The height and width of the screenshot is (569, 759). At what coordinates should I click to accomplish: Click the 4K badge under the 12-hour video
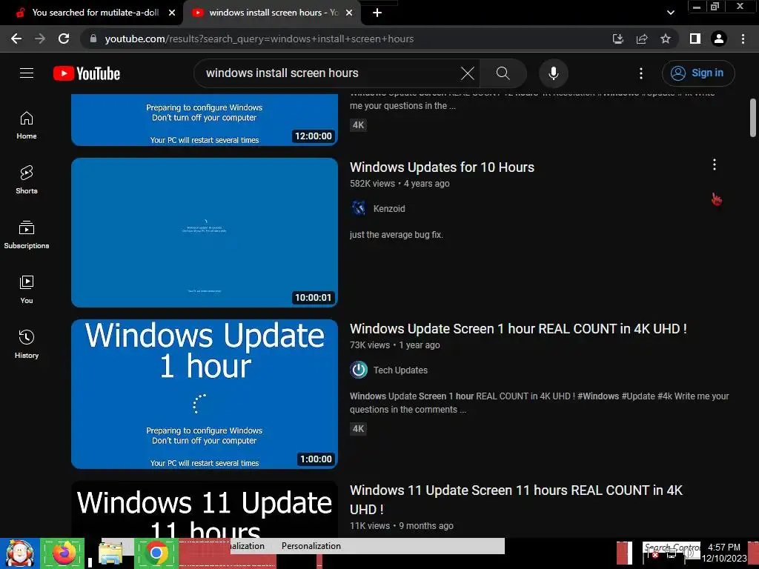358,124
